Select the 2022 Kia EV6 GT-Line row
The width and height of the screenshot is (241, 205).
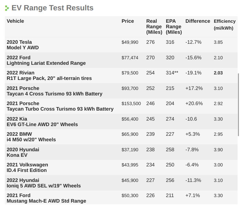click(x=121, y=122)
